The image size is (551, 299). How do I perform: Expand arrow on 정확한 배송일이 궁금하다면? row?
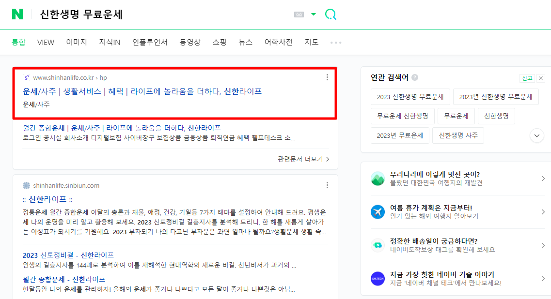tap(543, 245)
